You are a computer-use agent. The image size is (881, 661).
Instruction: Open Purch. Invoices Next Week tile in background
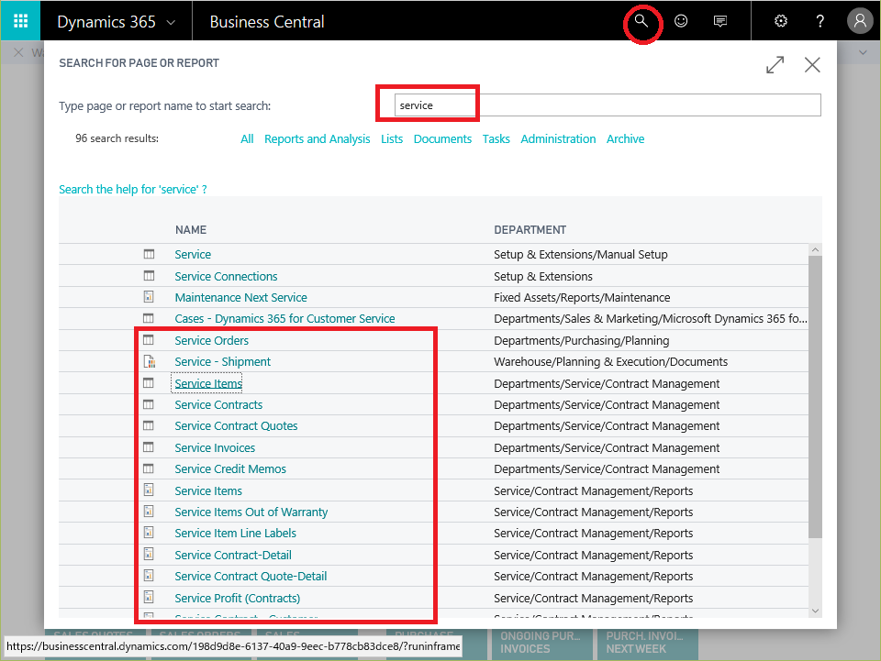click(646, 643)
